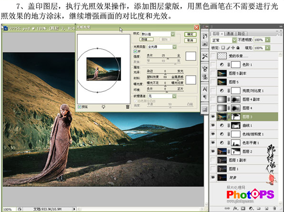
Task: Click the lock all padlock icon
Action: pyautogui.click(x=238, y=48)
